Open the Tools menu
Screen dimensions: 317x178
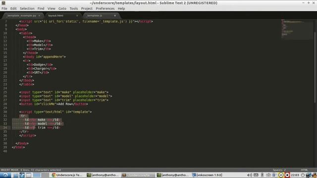pos(74,8)
